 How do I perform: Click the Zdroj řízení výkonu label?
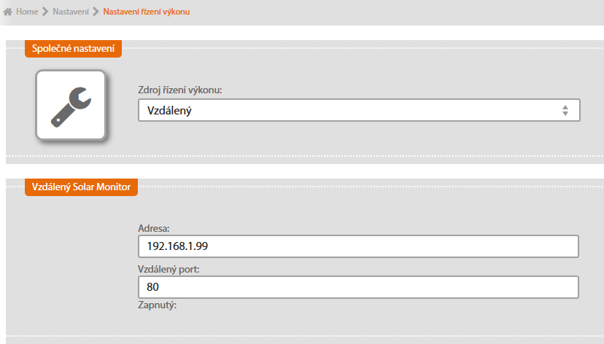click(179, 90)
